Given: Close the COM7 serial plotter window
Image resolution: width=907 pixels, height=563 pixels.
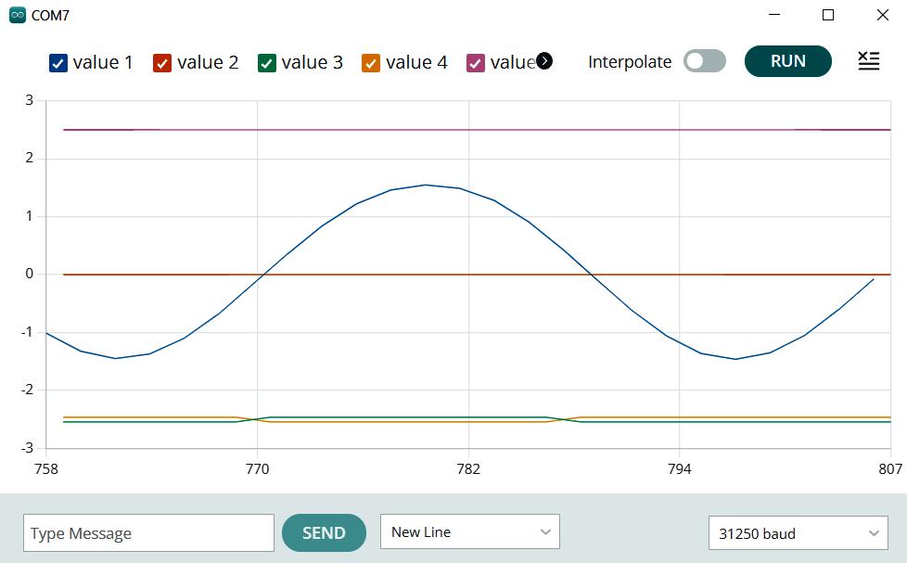Looking at the screenshot, I should tap(882, 16).
